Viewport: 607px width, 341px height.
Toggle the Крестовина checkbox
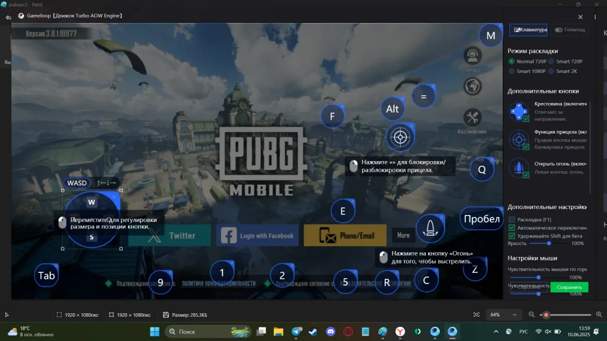tap(526, 118)
